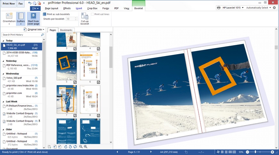Click the Fax button
The width and height of the screenshot is (279, 155).
(21, 4)
